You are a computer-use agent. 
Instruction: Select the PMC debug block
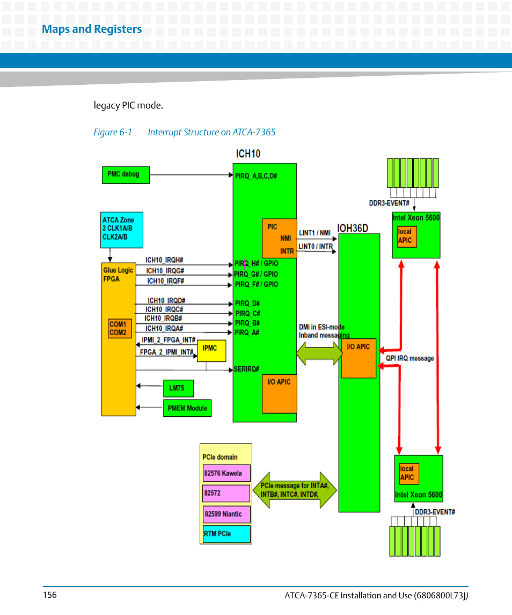click(126, 175)
